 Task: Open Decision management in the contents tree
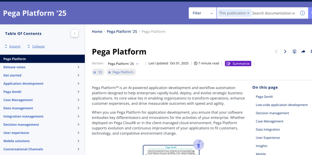click(21, 124)
